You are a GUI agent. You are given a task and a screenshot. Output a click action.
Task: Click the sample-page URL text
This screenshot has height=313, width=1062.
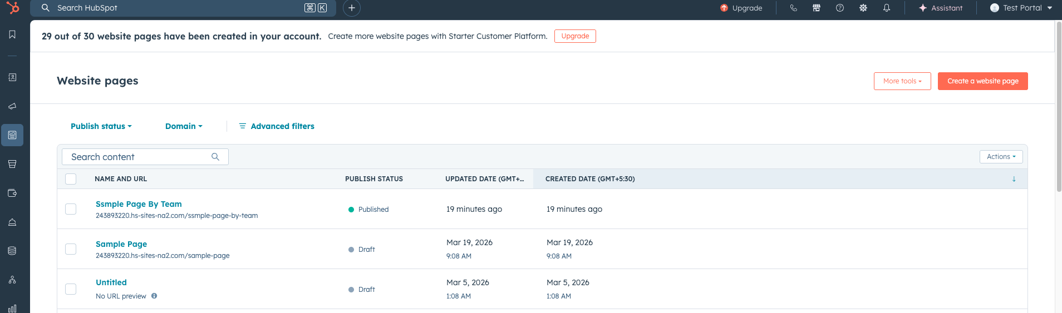tap(163, 256)
